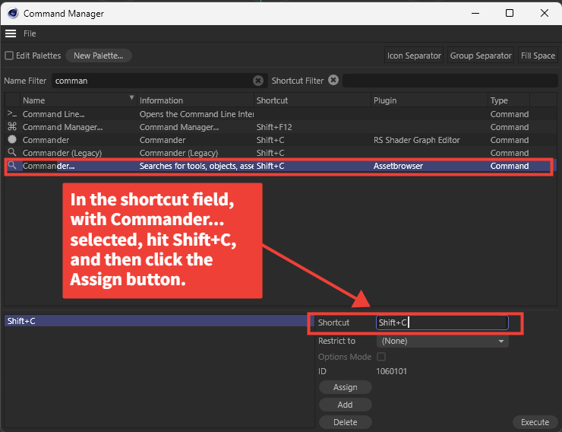Click the Shift+F12 shortcut cell
This screenshot has height=432, width=562.
(x=274, y=127)
